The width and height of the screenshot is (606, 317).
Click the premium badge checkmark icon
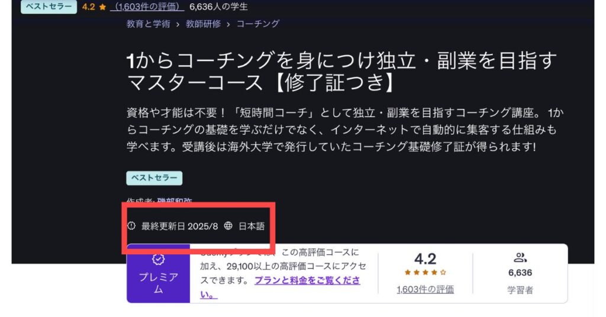[x=158, y=259]
